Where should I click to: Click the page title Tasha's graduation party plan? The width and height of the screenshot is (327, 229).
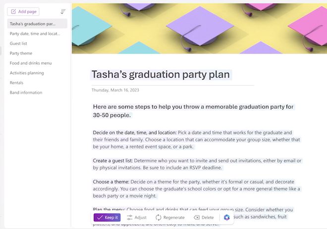(x=161, y=75)
